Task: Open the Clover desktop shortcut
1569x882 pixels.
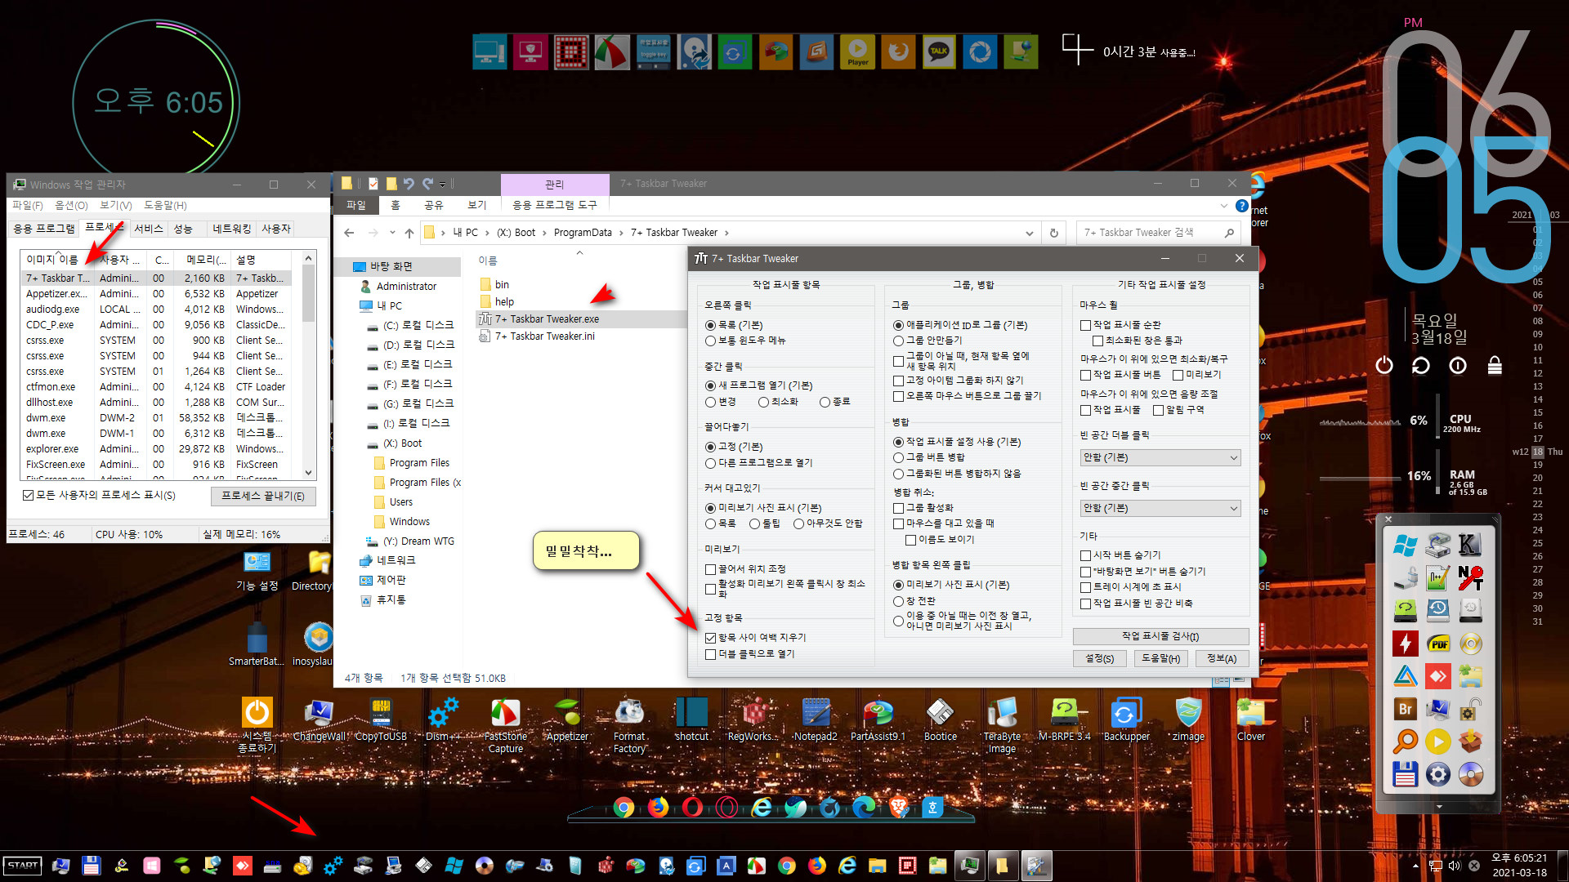Action: [1250, 719]
